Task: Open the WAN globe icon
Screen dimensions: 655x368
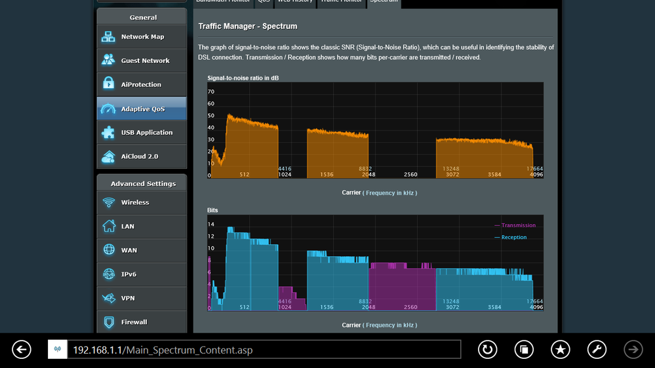Action: (109, 249)
